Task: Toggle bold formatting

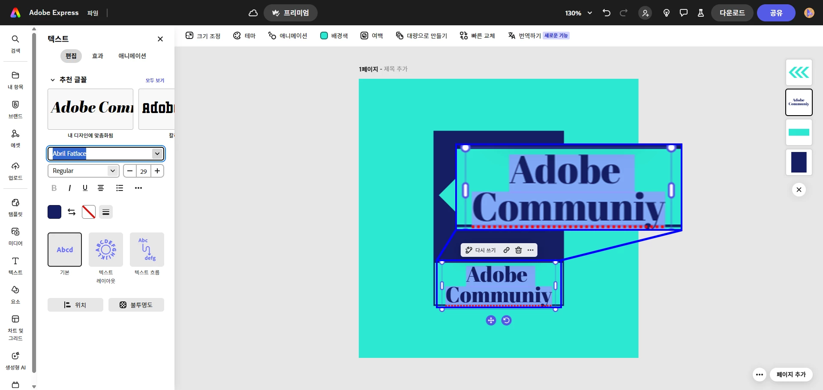Action: click(x=54, y=188)
